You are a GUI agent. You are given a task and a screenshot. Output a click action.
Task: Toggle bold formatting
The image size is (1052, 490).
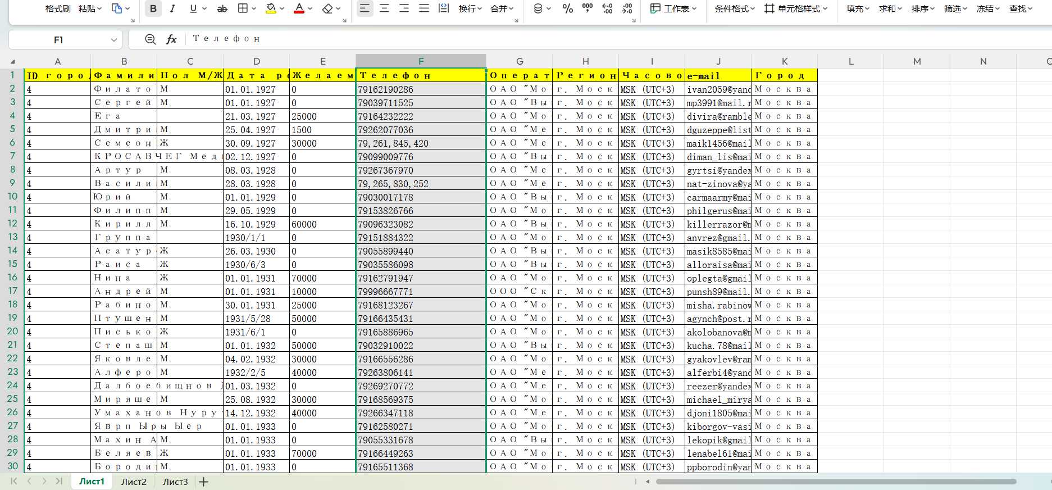153,8
